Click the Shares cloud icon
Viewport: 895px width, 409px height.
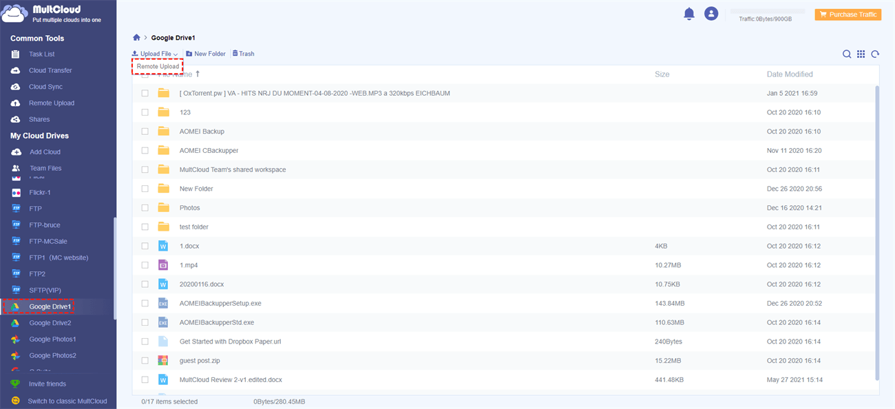(15, 120)
